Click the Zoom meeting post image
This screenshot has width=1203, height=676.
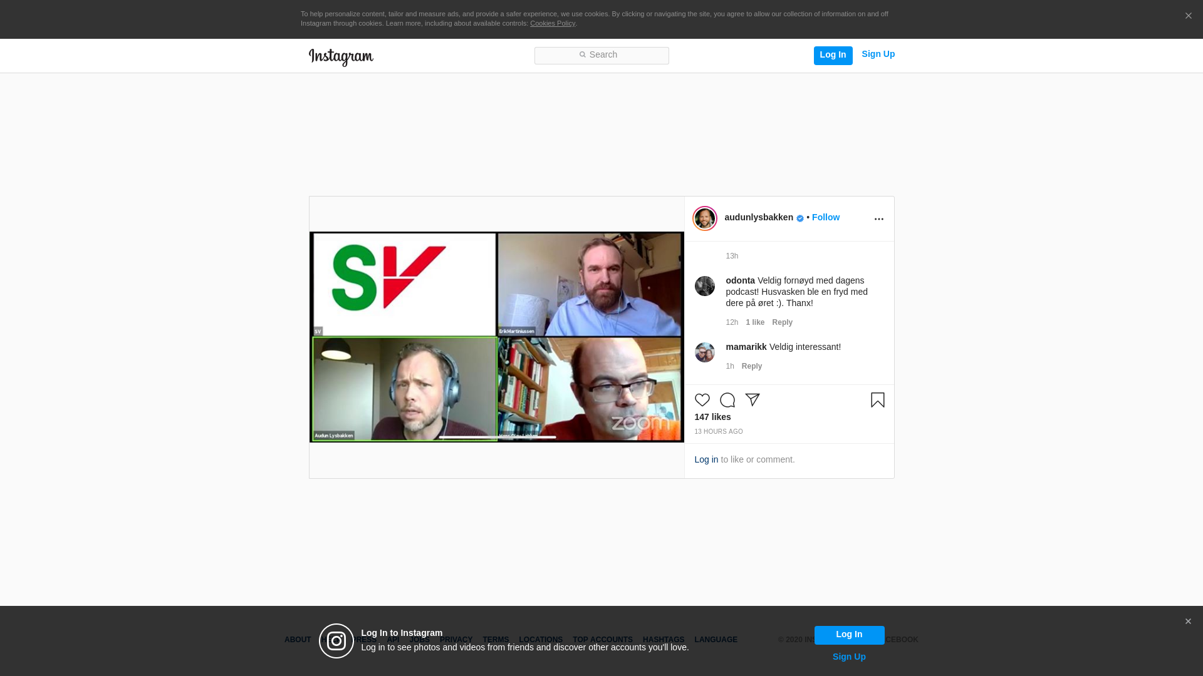(497, 337)
